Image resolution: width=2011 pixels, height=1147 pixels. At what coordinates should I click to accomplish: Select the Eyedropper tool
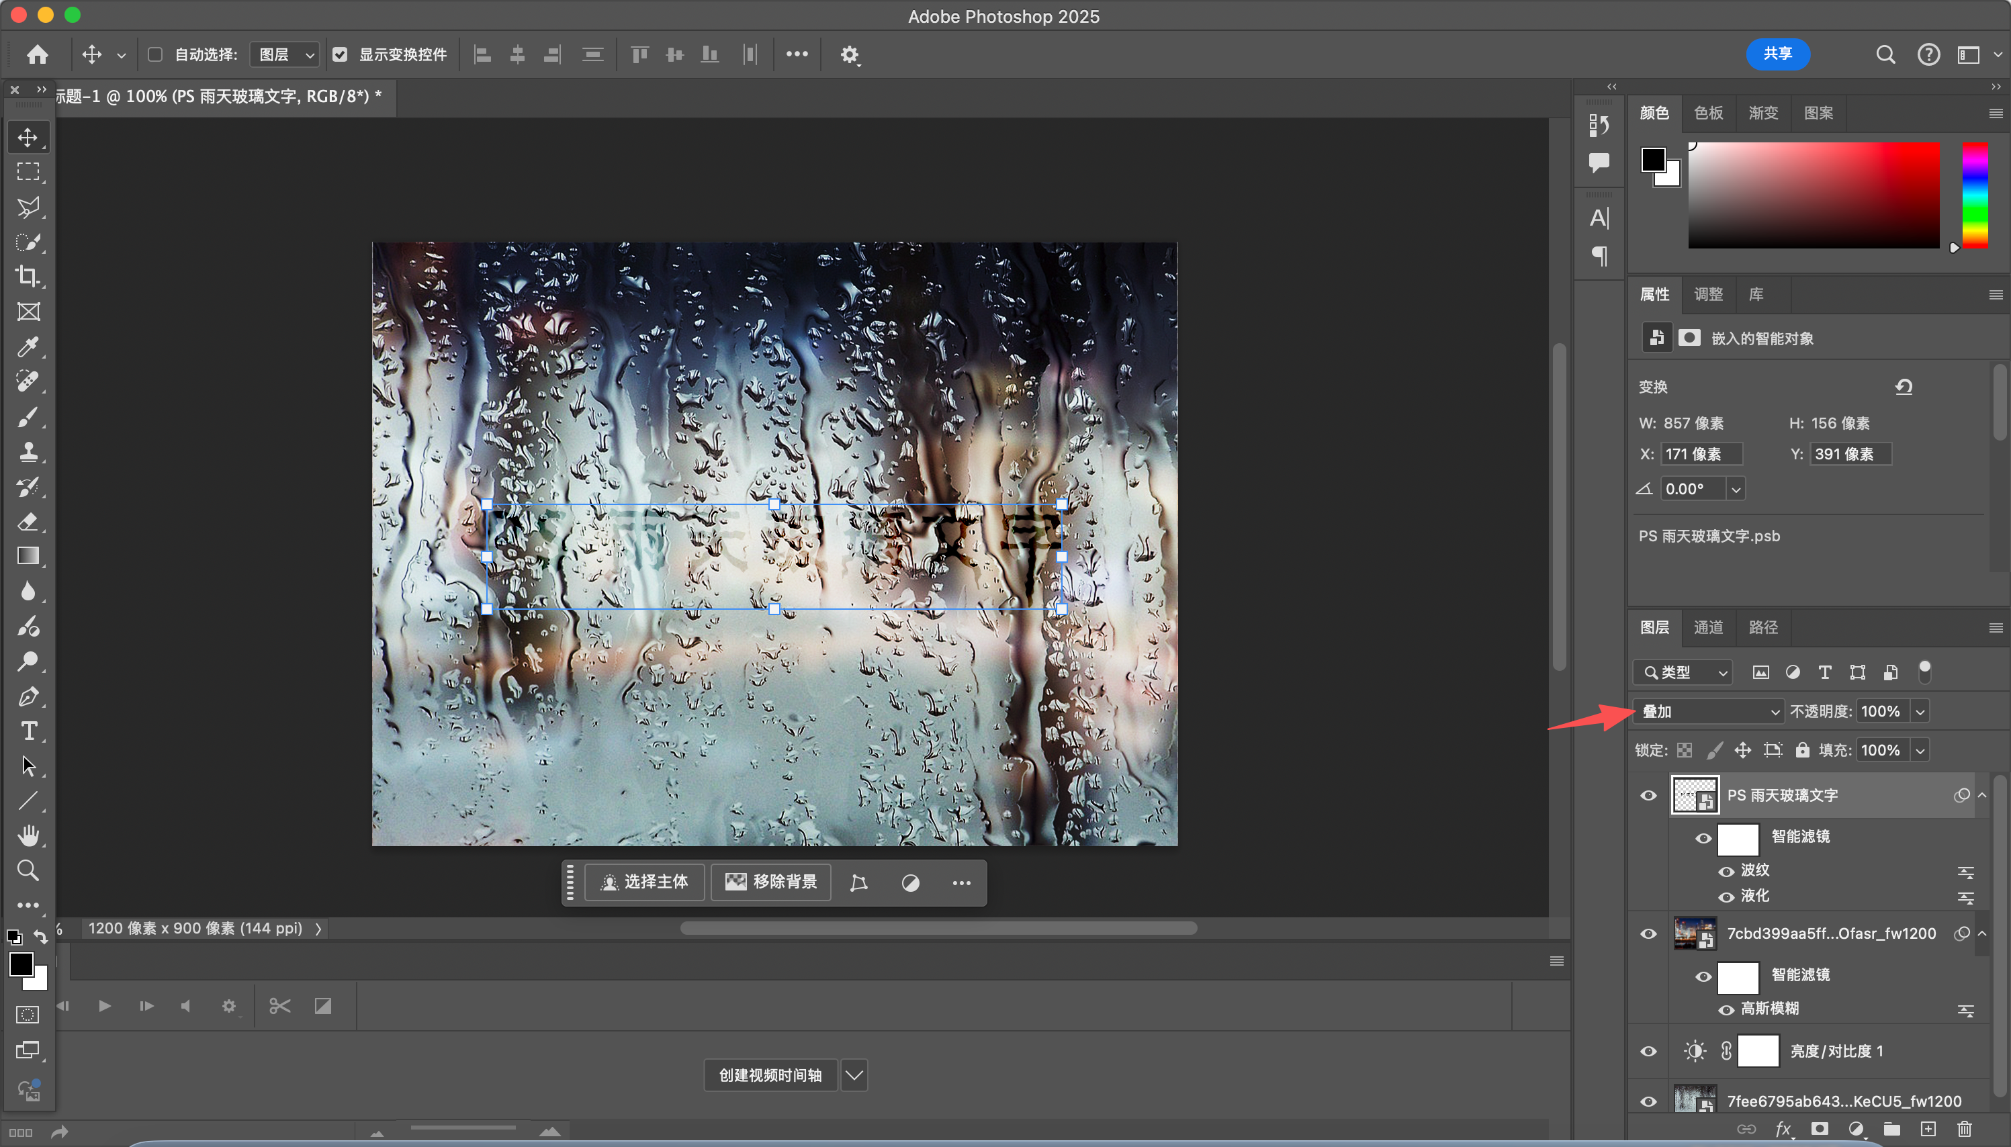point(28,347)
